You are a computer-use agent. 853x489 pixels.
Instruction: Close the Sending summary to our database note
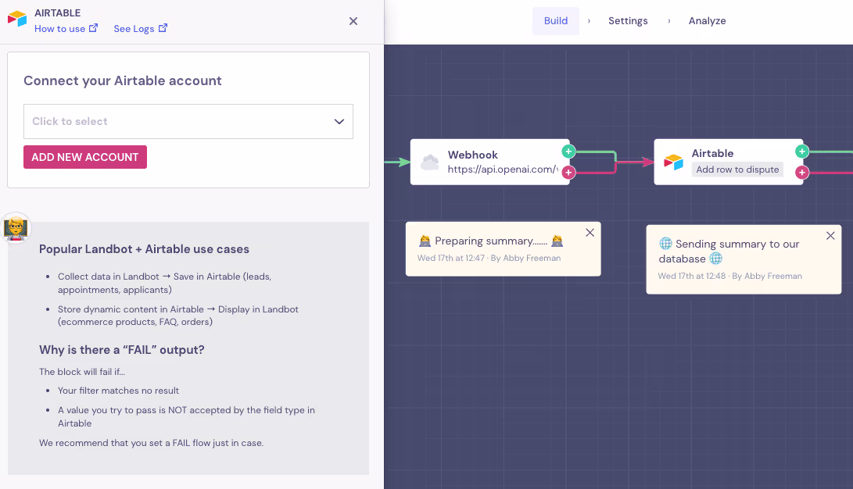(x=830, y=236)
